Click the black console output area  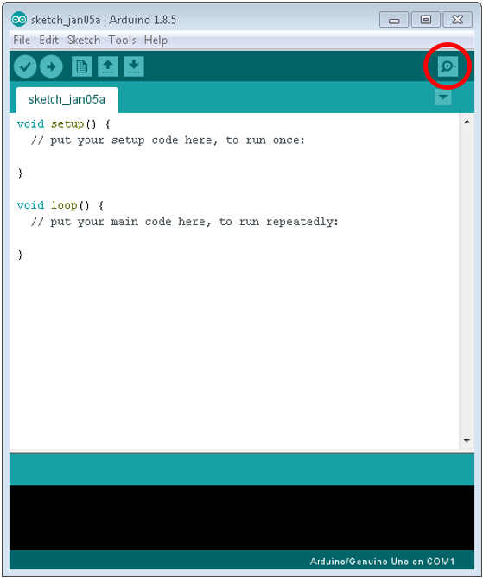242,518
